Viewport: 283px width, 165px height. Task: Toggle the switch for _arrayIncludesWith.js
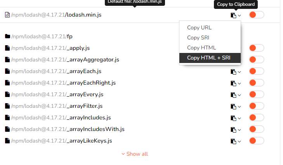coord(257,129)
